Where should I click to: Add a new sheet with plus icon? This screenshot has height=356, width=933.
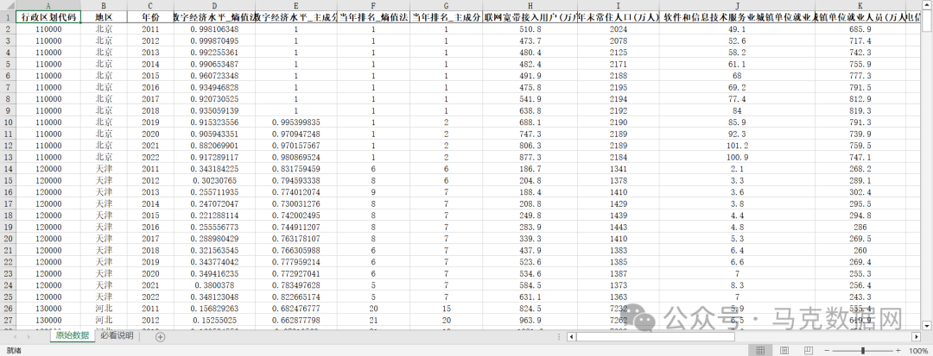(x=160, y=336)
